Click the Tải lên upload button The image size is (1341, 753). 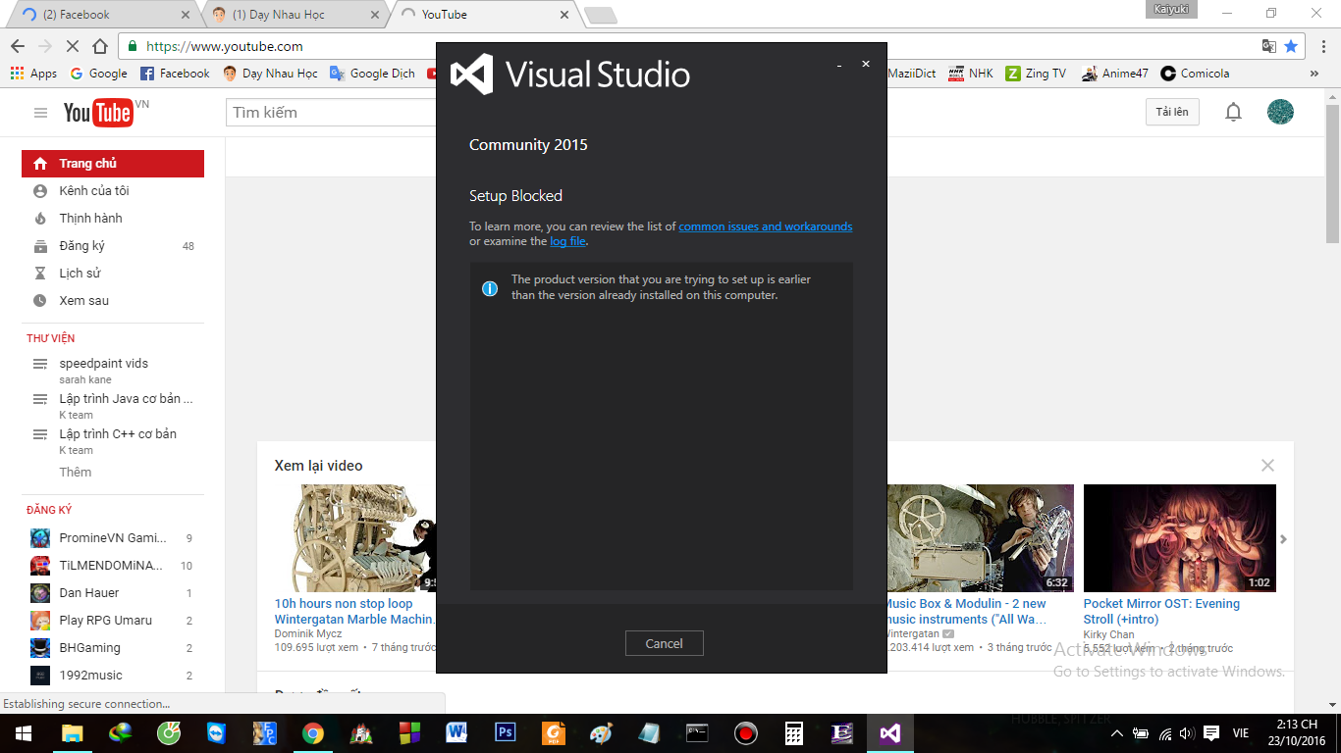point(1172,112)
